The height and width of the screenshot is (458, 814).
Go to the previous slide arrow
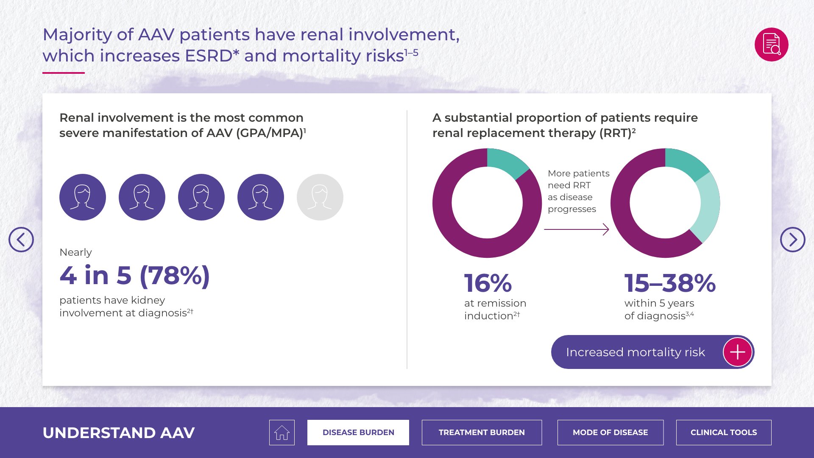coord(21,240)
